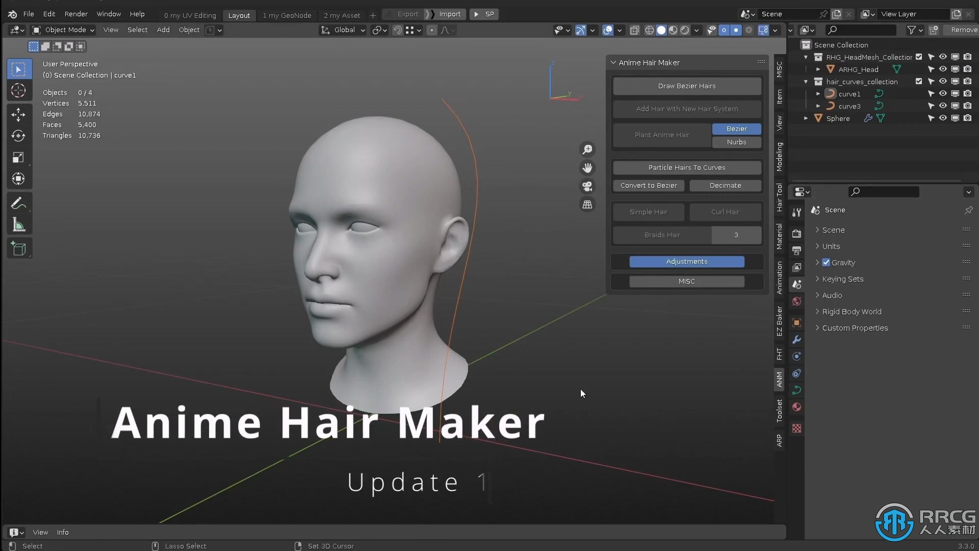Hide curve3 in viewport
Image resolution: width=979 pixels, height=551 pixels.
pyautogui.click(x=943, y=106)
